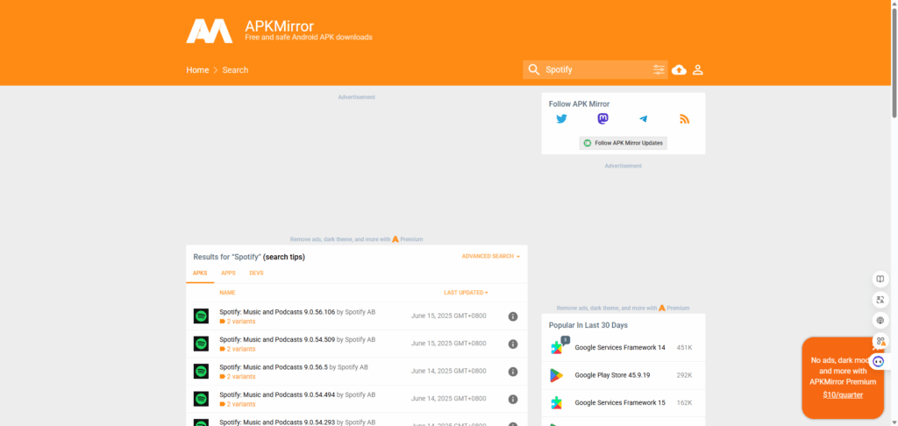Open Google Services Framework 15 link
Viewport: 898px width, 426px height.
point(620,402)
